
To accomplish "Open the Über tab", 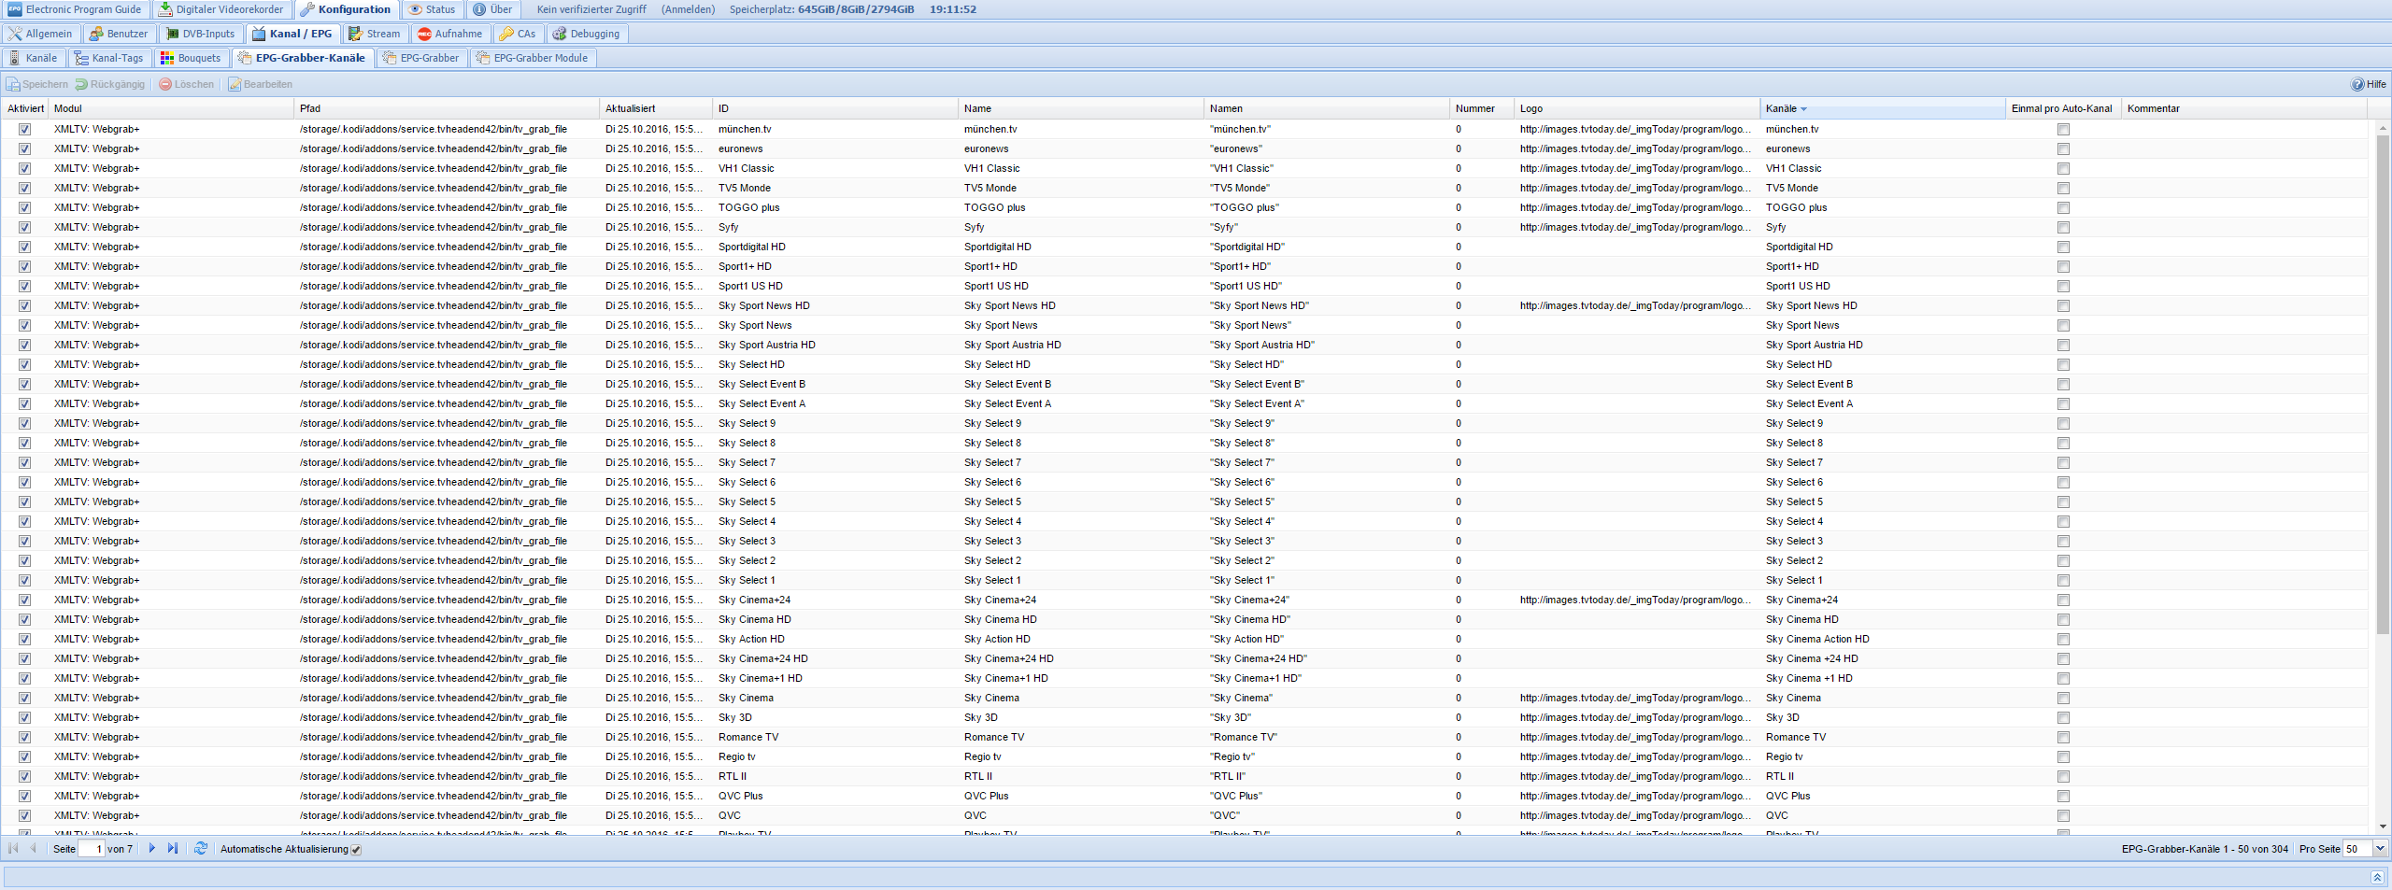I will [x=492, y=9].
